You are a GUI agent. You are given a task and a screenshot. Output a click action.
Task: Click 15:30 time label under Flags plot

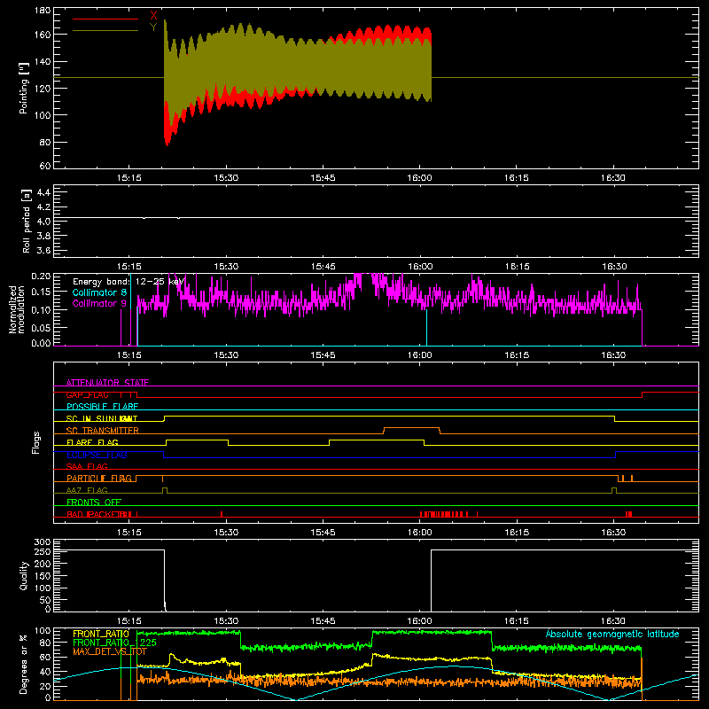(x=226, y=533)
